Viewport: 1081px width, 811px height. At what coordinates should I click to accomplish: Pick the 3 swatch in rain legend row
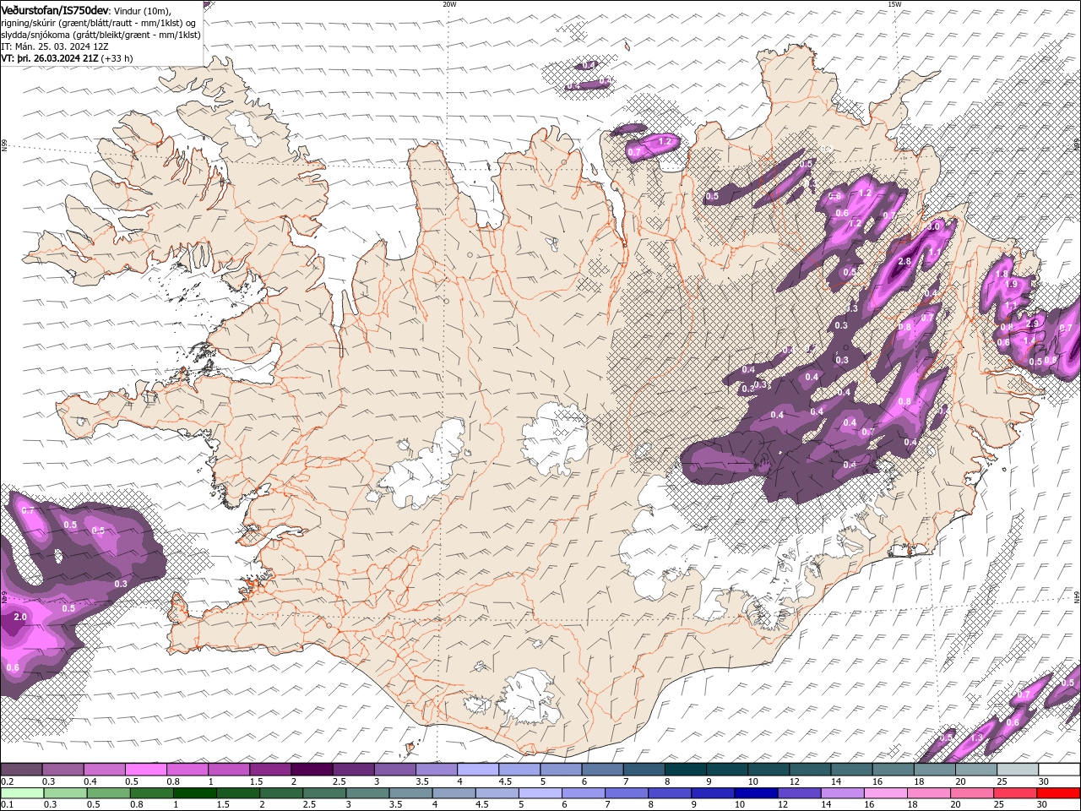(x=367, y=792)
